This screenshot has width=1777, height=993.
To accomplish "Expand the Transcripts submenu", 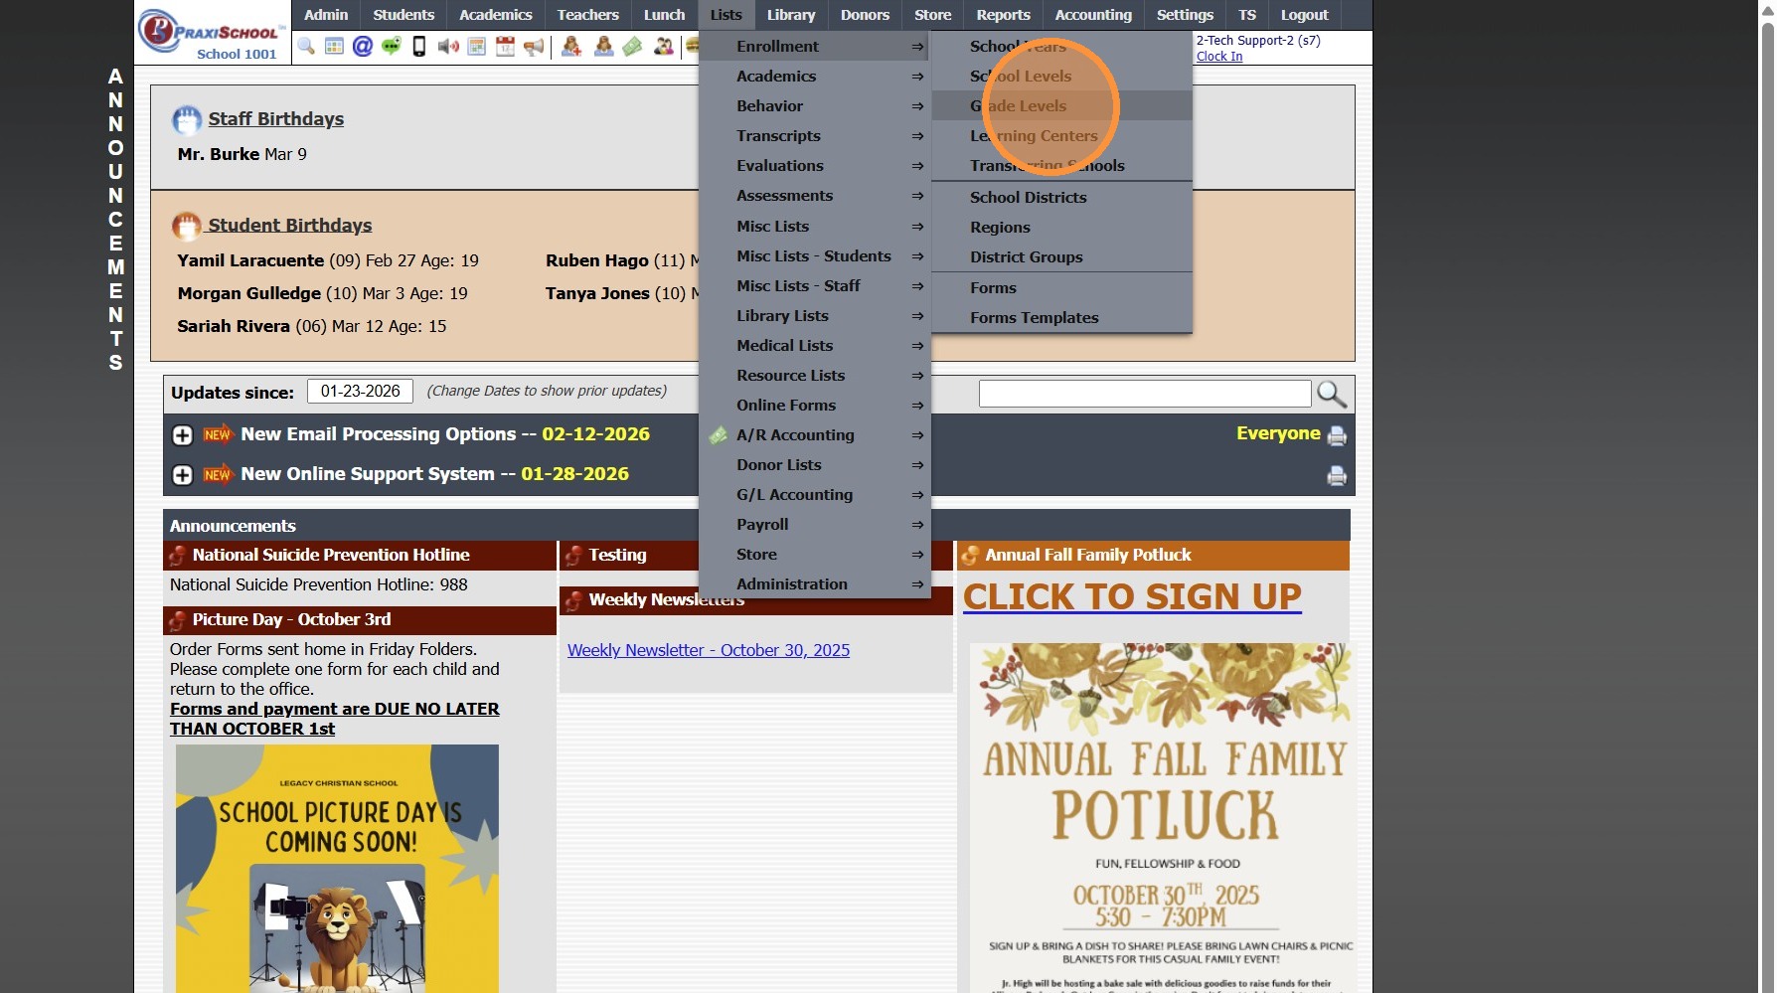I will click(x=815, y=136).
